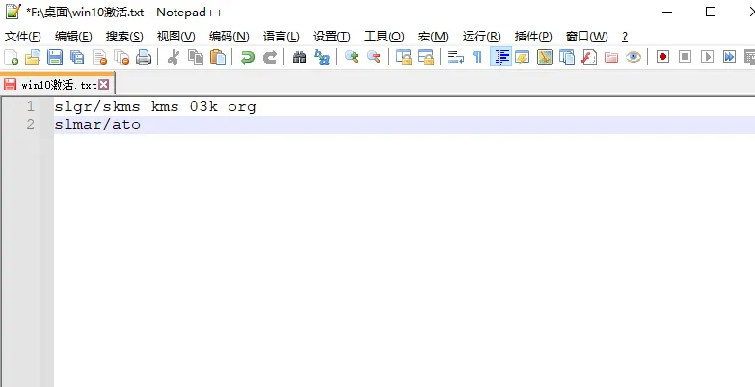Screen dimensions: 755x387
Task: Toggle synchronized vertical scrolling
Action: (x=403, y=57)
